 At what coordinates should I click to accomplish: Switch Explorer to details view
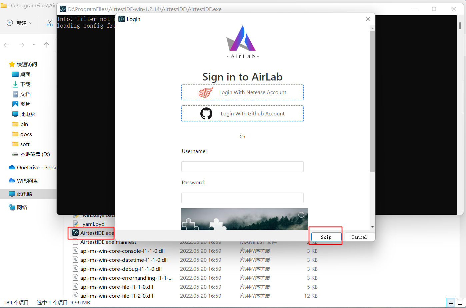click(451, 302)
